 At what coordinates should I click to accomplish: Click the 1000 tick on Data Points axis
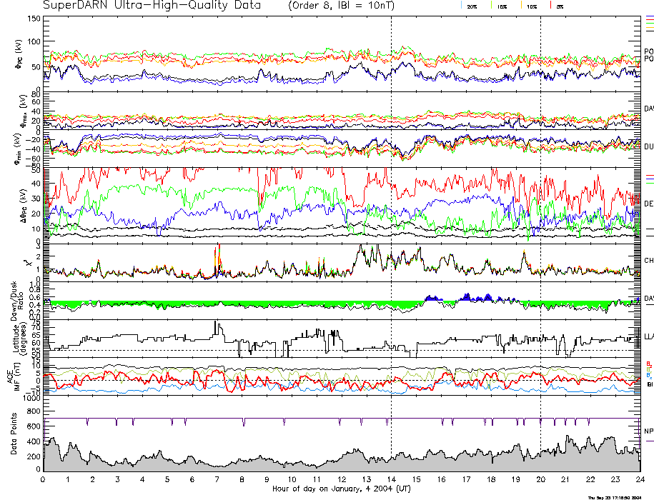click(31, 398)
